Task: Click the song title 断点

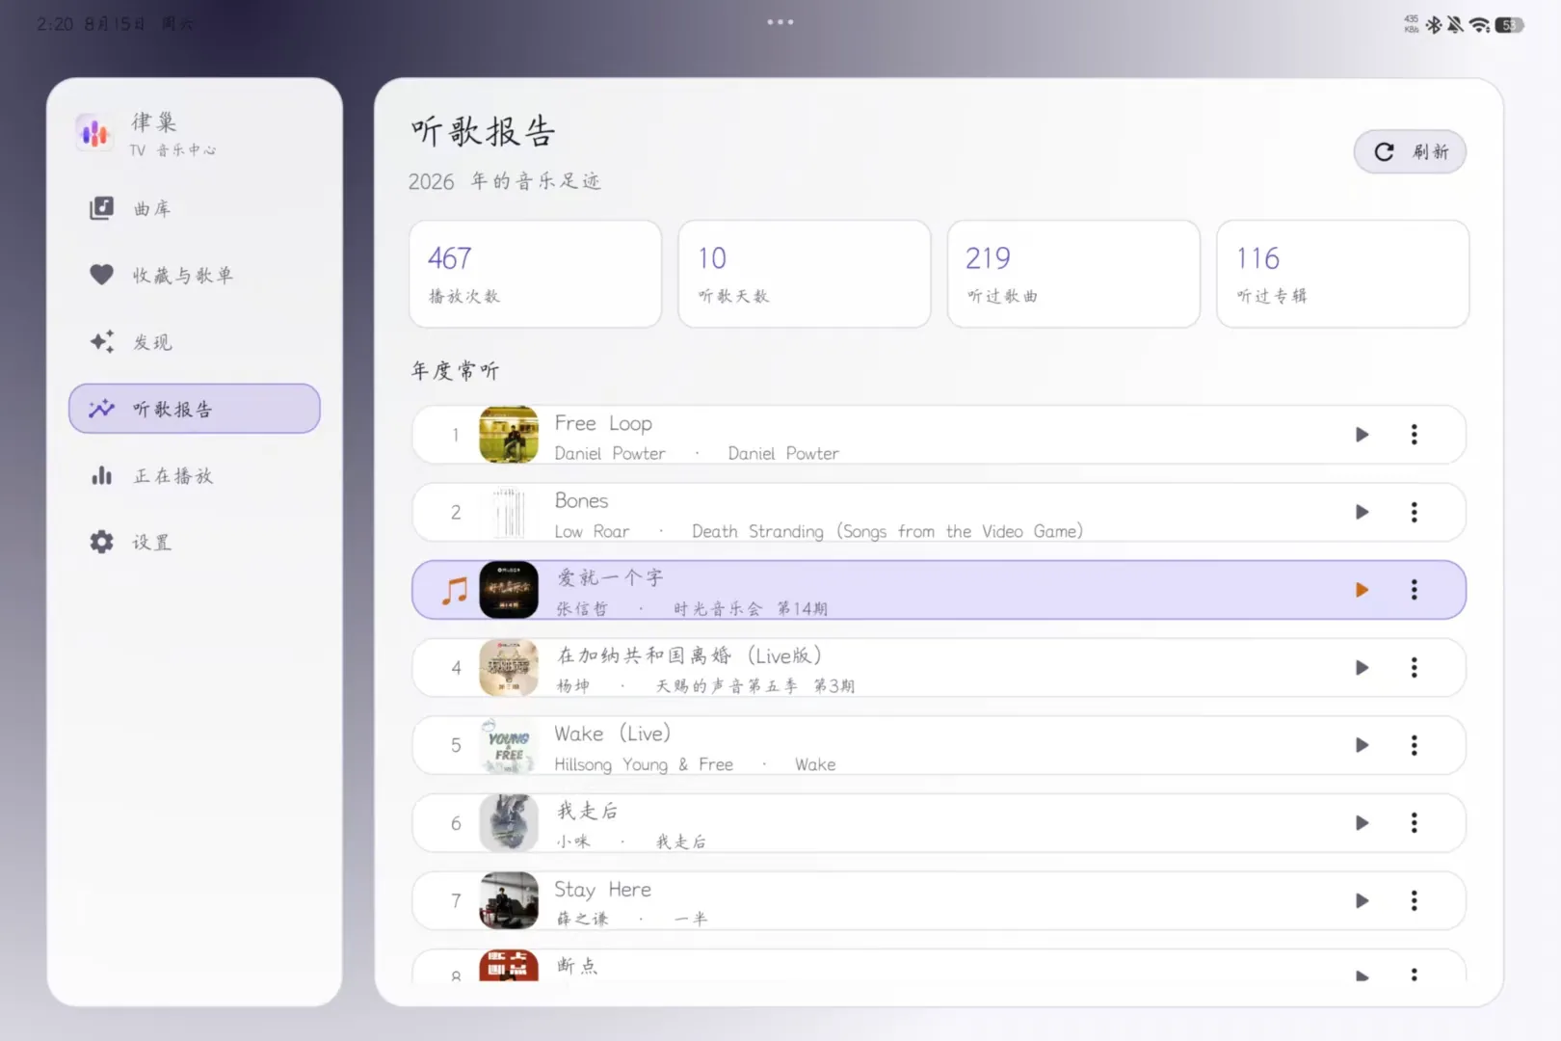Action: coord(577,966)
